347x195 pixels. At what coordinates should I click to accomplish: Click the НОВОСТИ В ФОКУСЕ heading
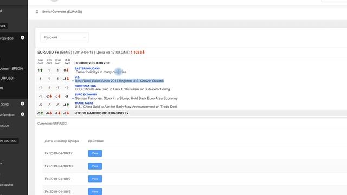[x=92, y=63]
